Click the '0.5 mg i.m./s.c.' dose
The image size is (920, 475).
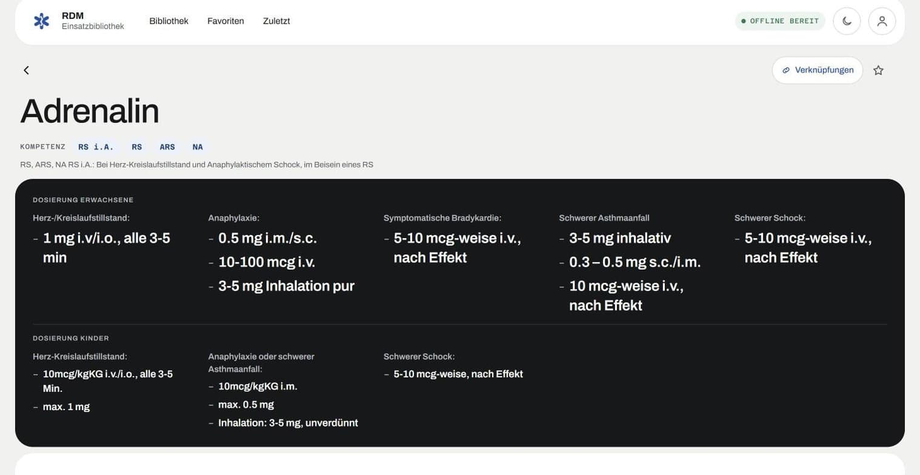(x=267, y=238)
